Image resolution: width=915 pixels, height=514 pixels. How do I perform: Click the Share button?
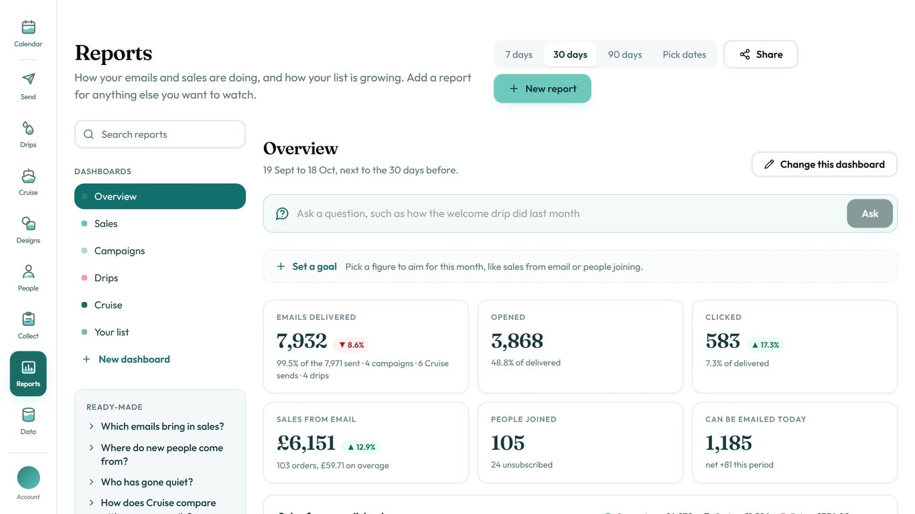(761, 54)
